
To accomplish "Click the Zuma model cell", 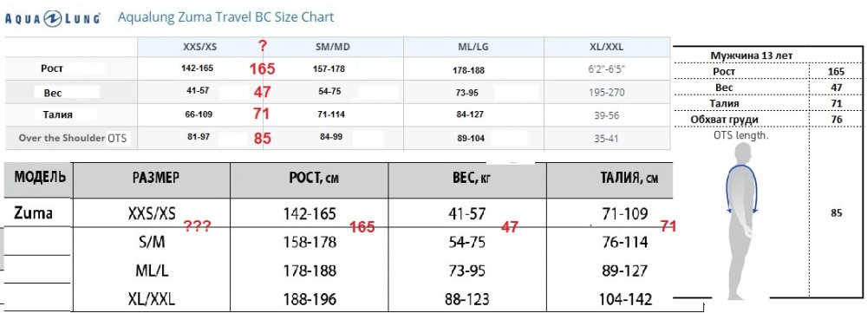I will [33, 213].
